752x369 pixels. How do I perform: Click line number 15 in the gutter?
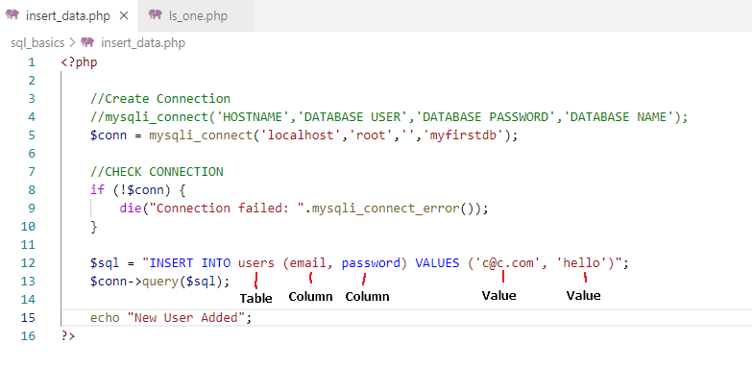pyautogui.click(x=28, y=318)
